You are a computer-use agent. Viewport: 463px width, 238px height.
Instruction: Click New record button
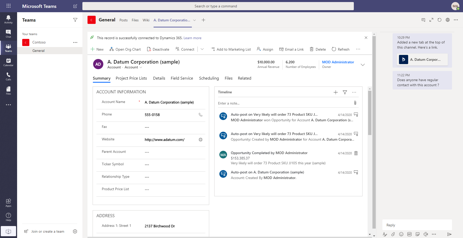point(97,49)
